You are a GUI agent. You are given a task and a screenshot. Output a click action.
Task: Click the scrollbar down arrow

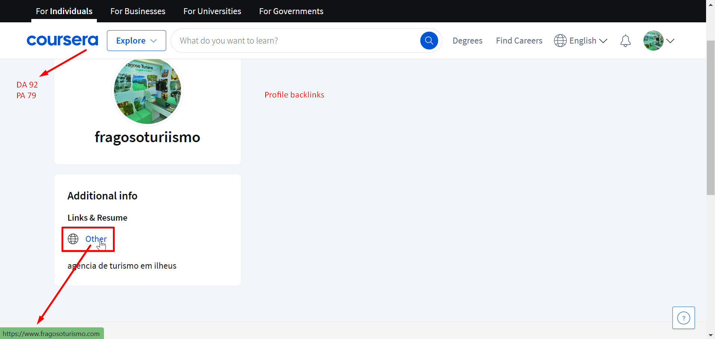[x=711, y=335]
